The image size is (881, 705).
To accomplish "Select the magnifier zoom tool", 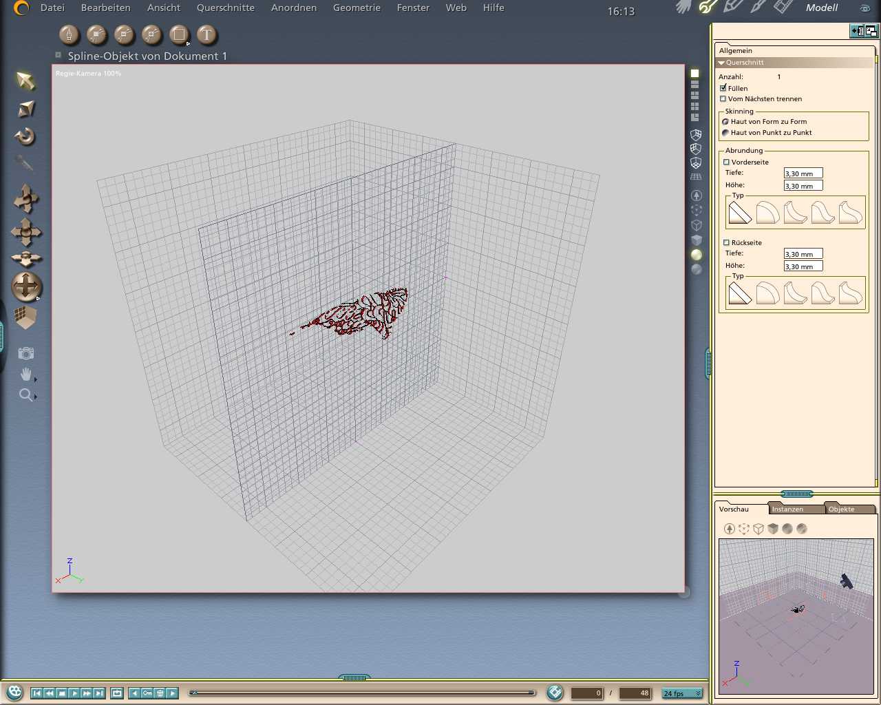I will pyautogui.click(x=25, y=394).
